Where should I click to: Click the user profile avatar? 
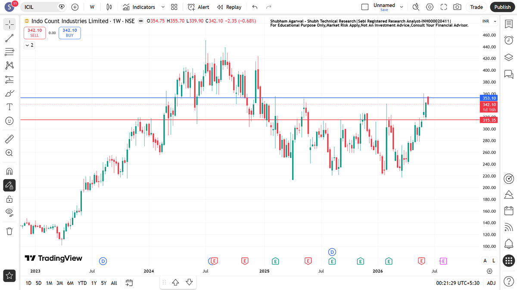pyautogui.click(x=9, y=7)
